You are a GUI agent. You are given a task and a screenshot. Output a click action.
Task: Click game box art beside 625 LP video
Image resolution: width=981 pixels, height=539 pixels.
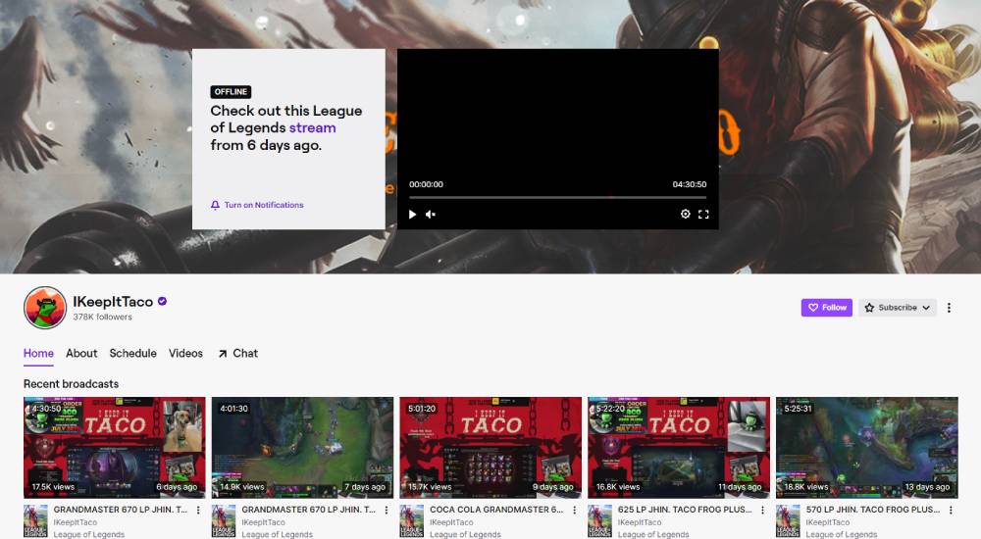(x=600, y=521)
